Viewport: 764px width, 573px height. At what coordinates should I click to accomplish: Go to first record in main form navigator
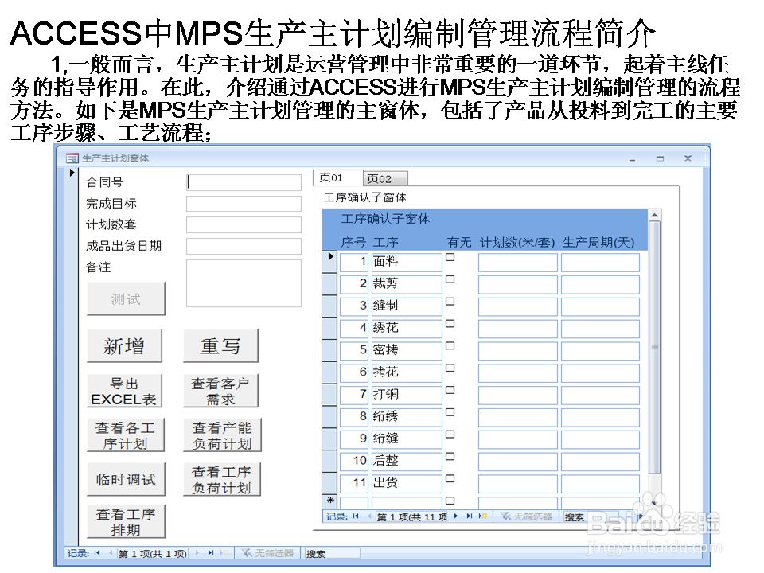(97, 553)
